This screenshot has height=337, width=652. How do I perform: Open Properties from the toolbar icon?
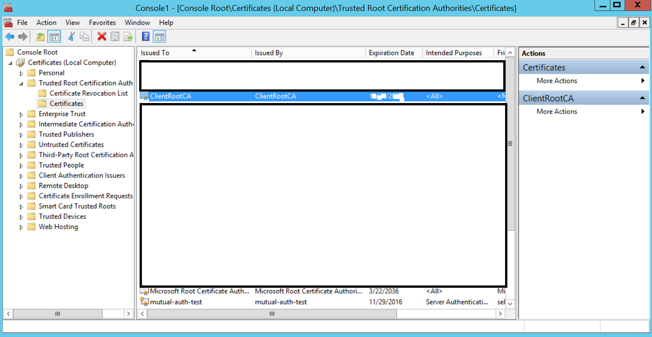point(115,37)
